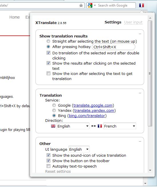The width and height of the screenshot is (157, 187).
Task: Collapse the 'Show translation results' section
Action: click(x=140, y=34)
